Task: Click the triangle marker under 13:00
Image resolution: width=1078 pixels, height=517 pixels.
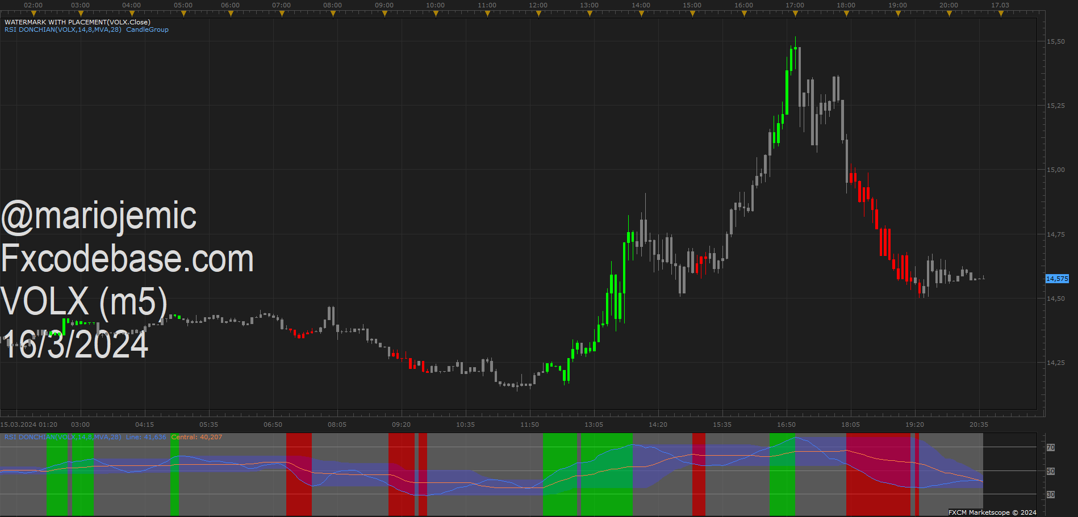Action: point(590,14)
